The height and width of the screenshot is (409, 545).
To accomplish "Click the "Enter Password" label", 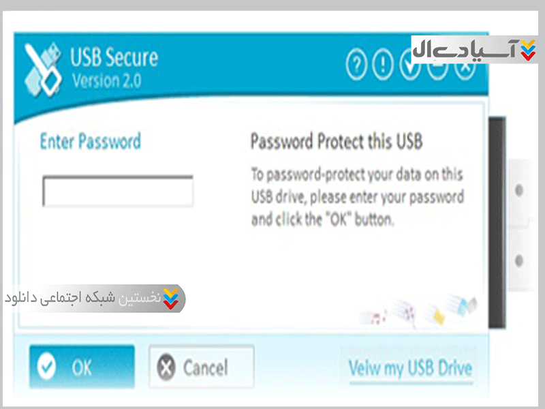I will tap(91, 142).
